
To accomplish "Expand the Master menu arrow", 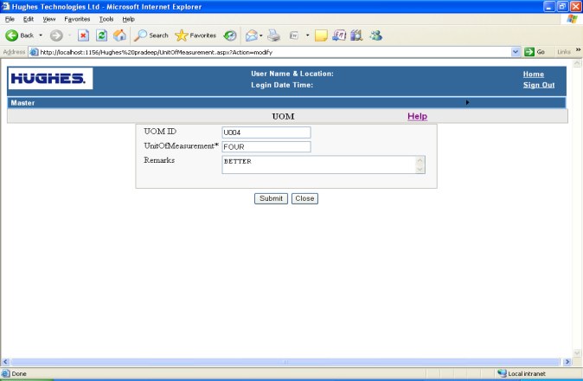I will [468, 102].
